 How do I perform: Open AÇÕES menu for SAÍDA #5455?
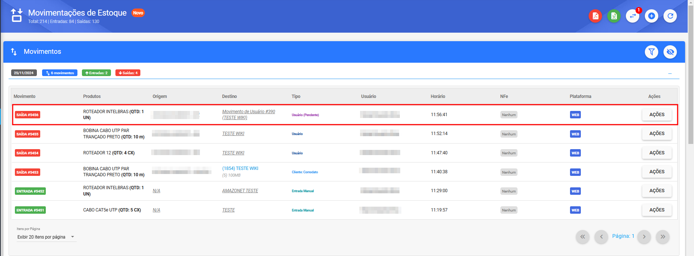point(657,134)
